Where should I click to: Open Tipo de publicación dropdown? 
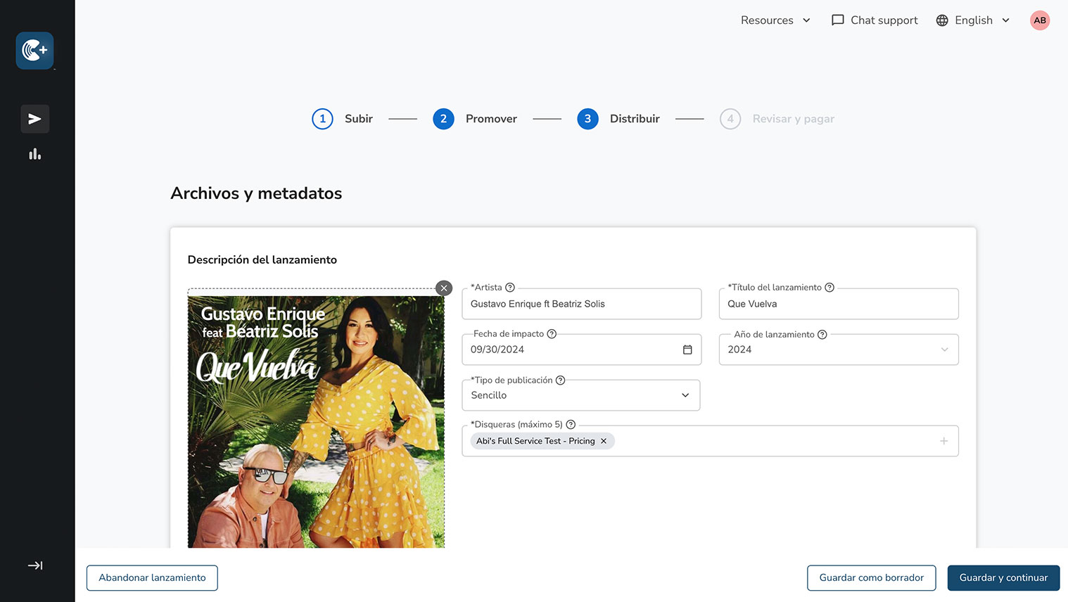click(x=580, y=395)
